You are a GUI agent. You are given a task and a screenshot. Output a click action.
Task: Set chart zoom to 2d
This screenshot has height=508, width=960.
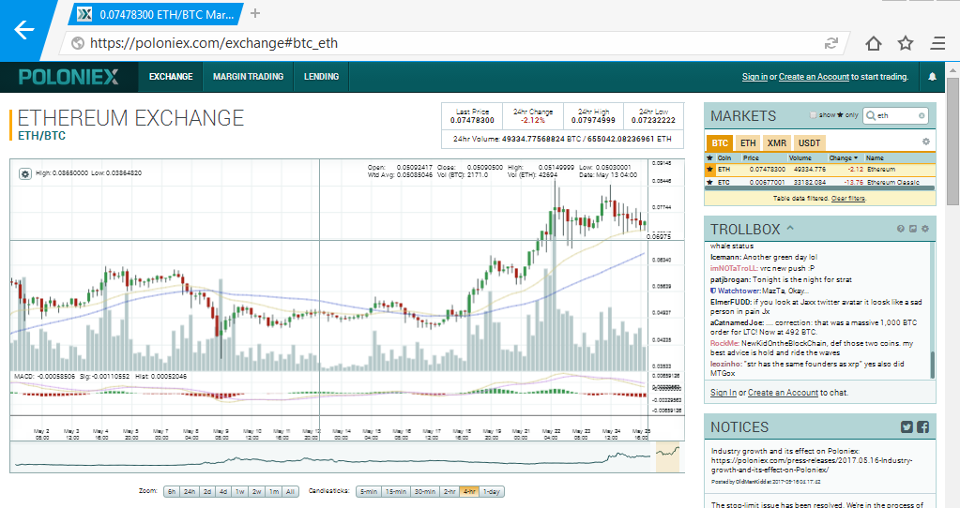click(x=207, y=491)
